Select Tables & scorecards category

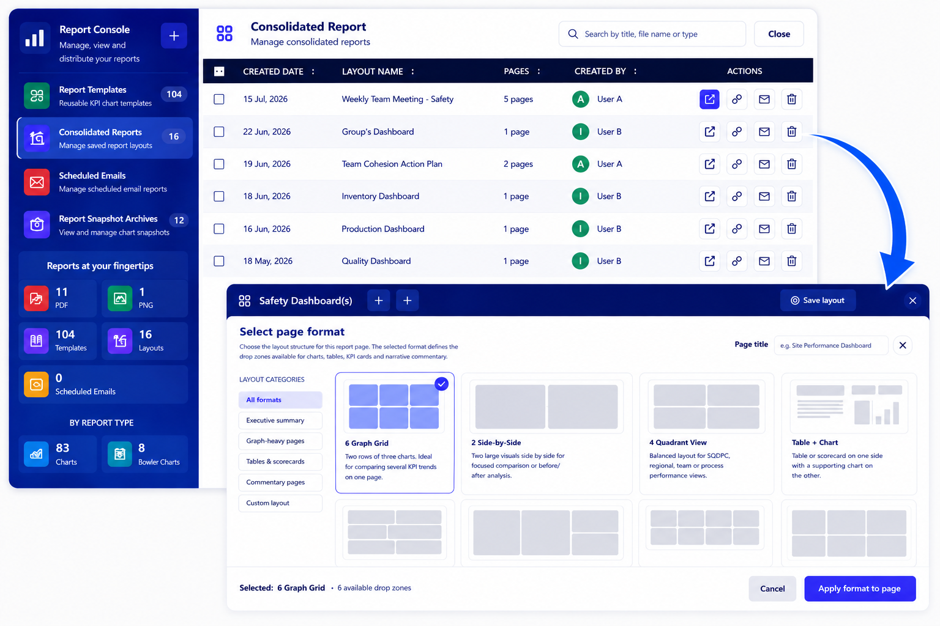(280, 462)
